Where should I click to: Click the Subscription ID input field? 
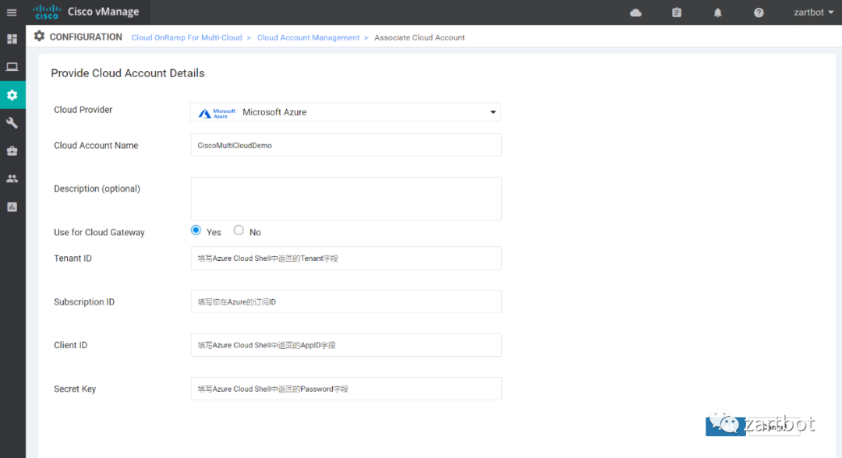click(346, 302)
